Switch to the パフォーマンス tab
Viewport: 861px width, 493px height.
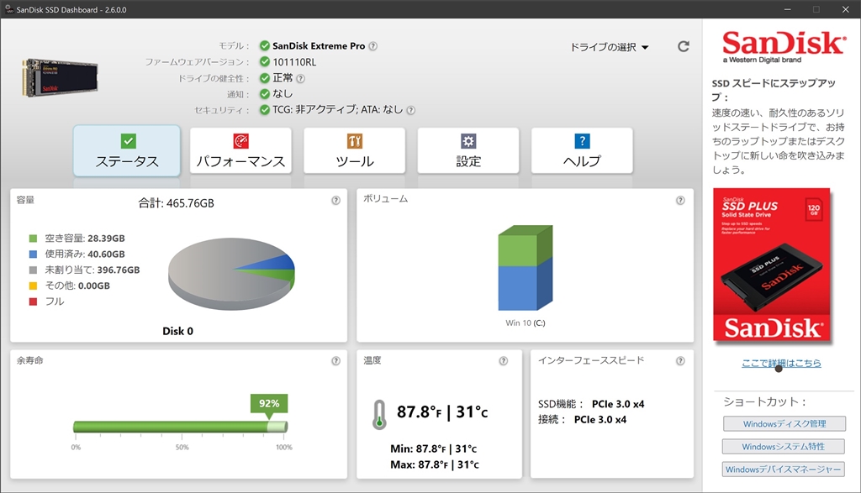[x=240, y=151]
